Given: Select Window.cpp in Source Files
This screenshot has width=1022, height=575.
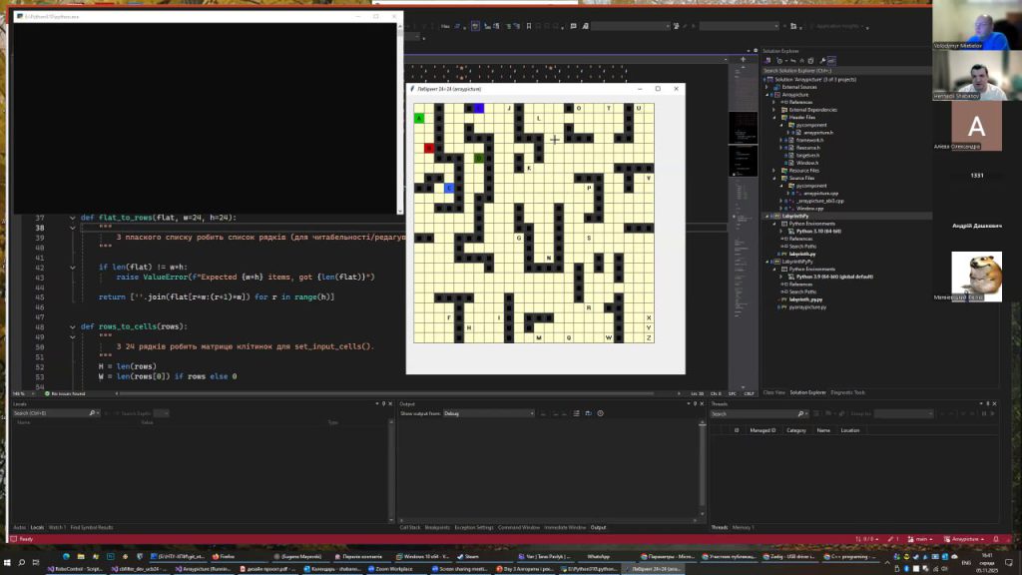Looking at the screenshot, I should coord(809,208).
